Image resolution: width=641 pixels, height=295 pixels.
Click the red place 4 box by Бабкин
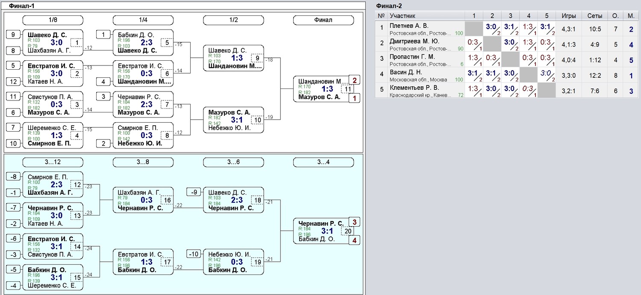[x=354, y=241]
